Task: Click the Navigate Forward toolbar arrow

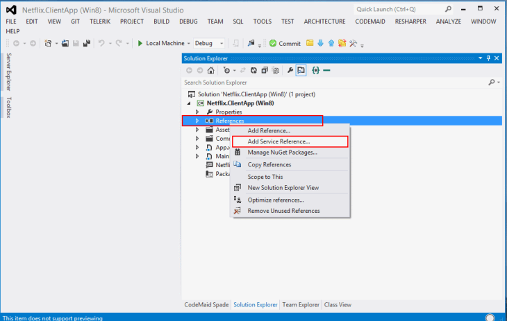Action: (33, 43)
